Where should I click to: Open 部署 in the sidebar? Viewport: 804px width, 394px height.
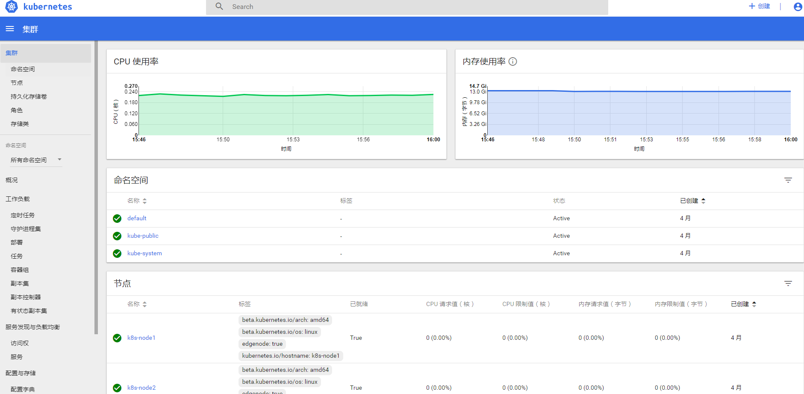17,242
